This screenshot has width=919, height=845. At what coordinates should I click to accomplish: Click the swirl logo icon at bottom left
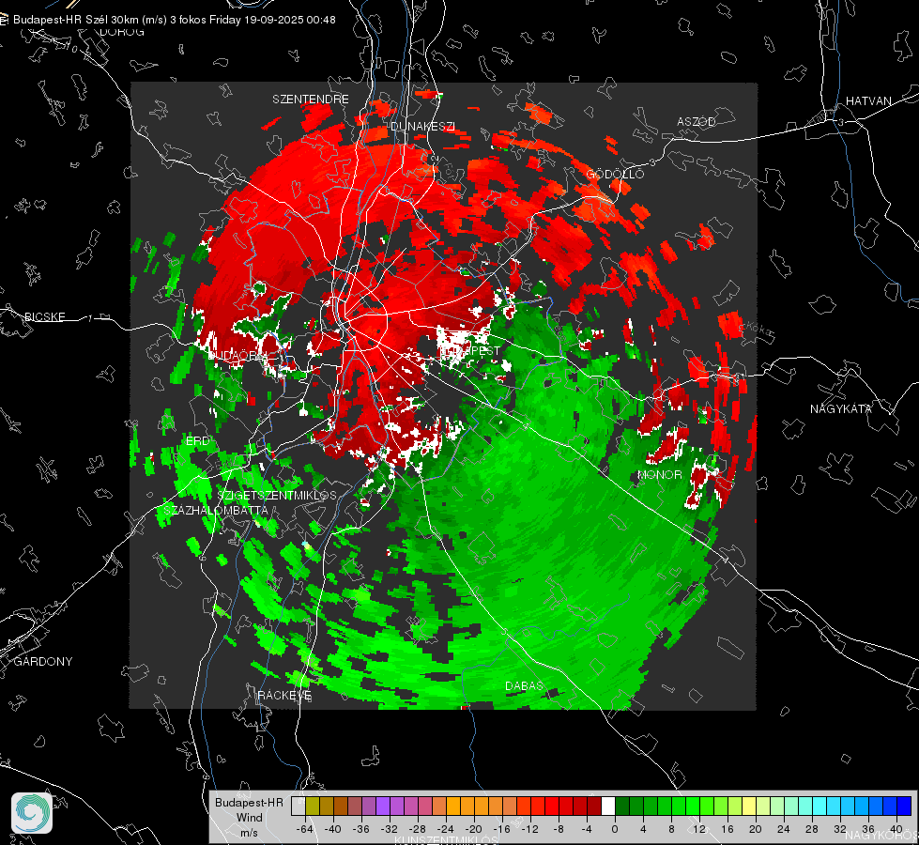[x=32, y=813]
